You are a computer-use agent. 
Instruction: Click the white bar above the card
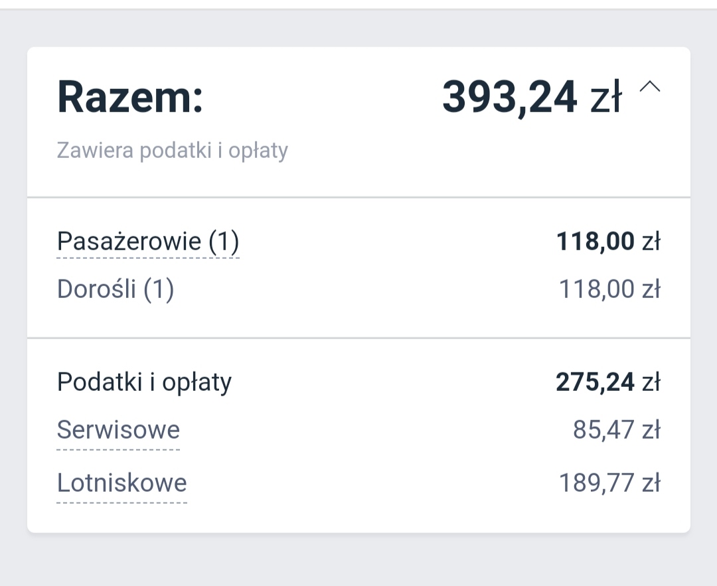(358, 4)
